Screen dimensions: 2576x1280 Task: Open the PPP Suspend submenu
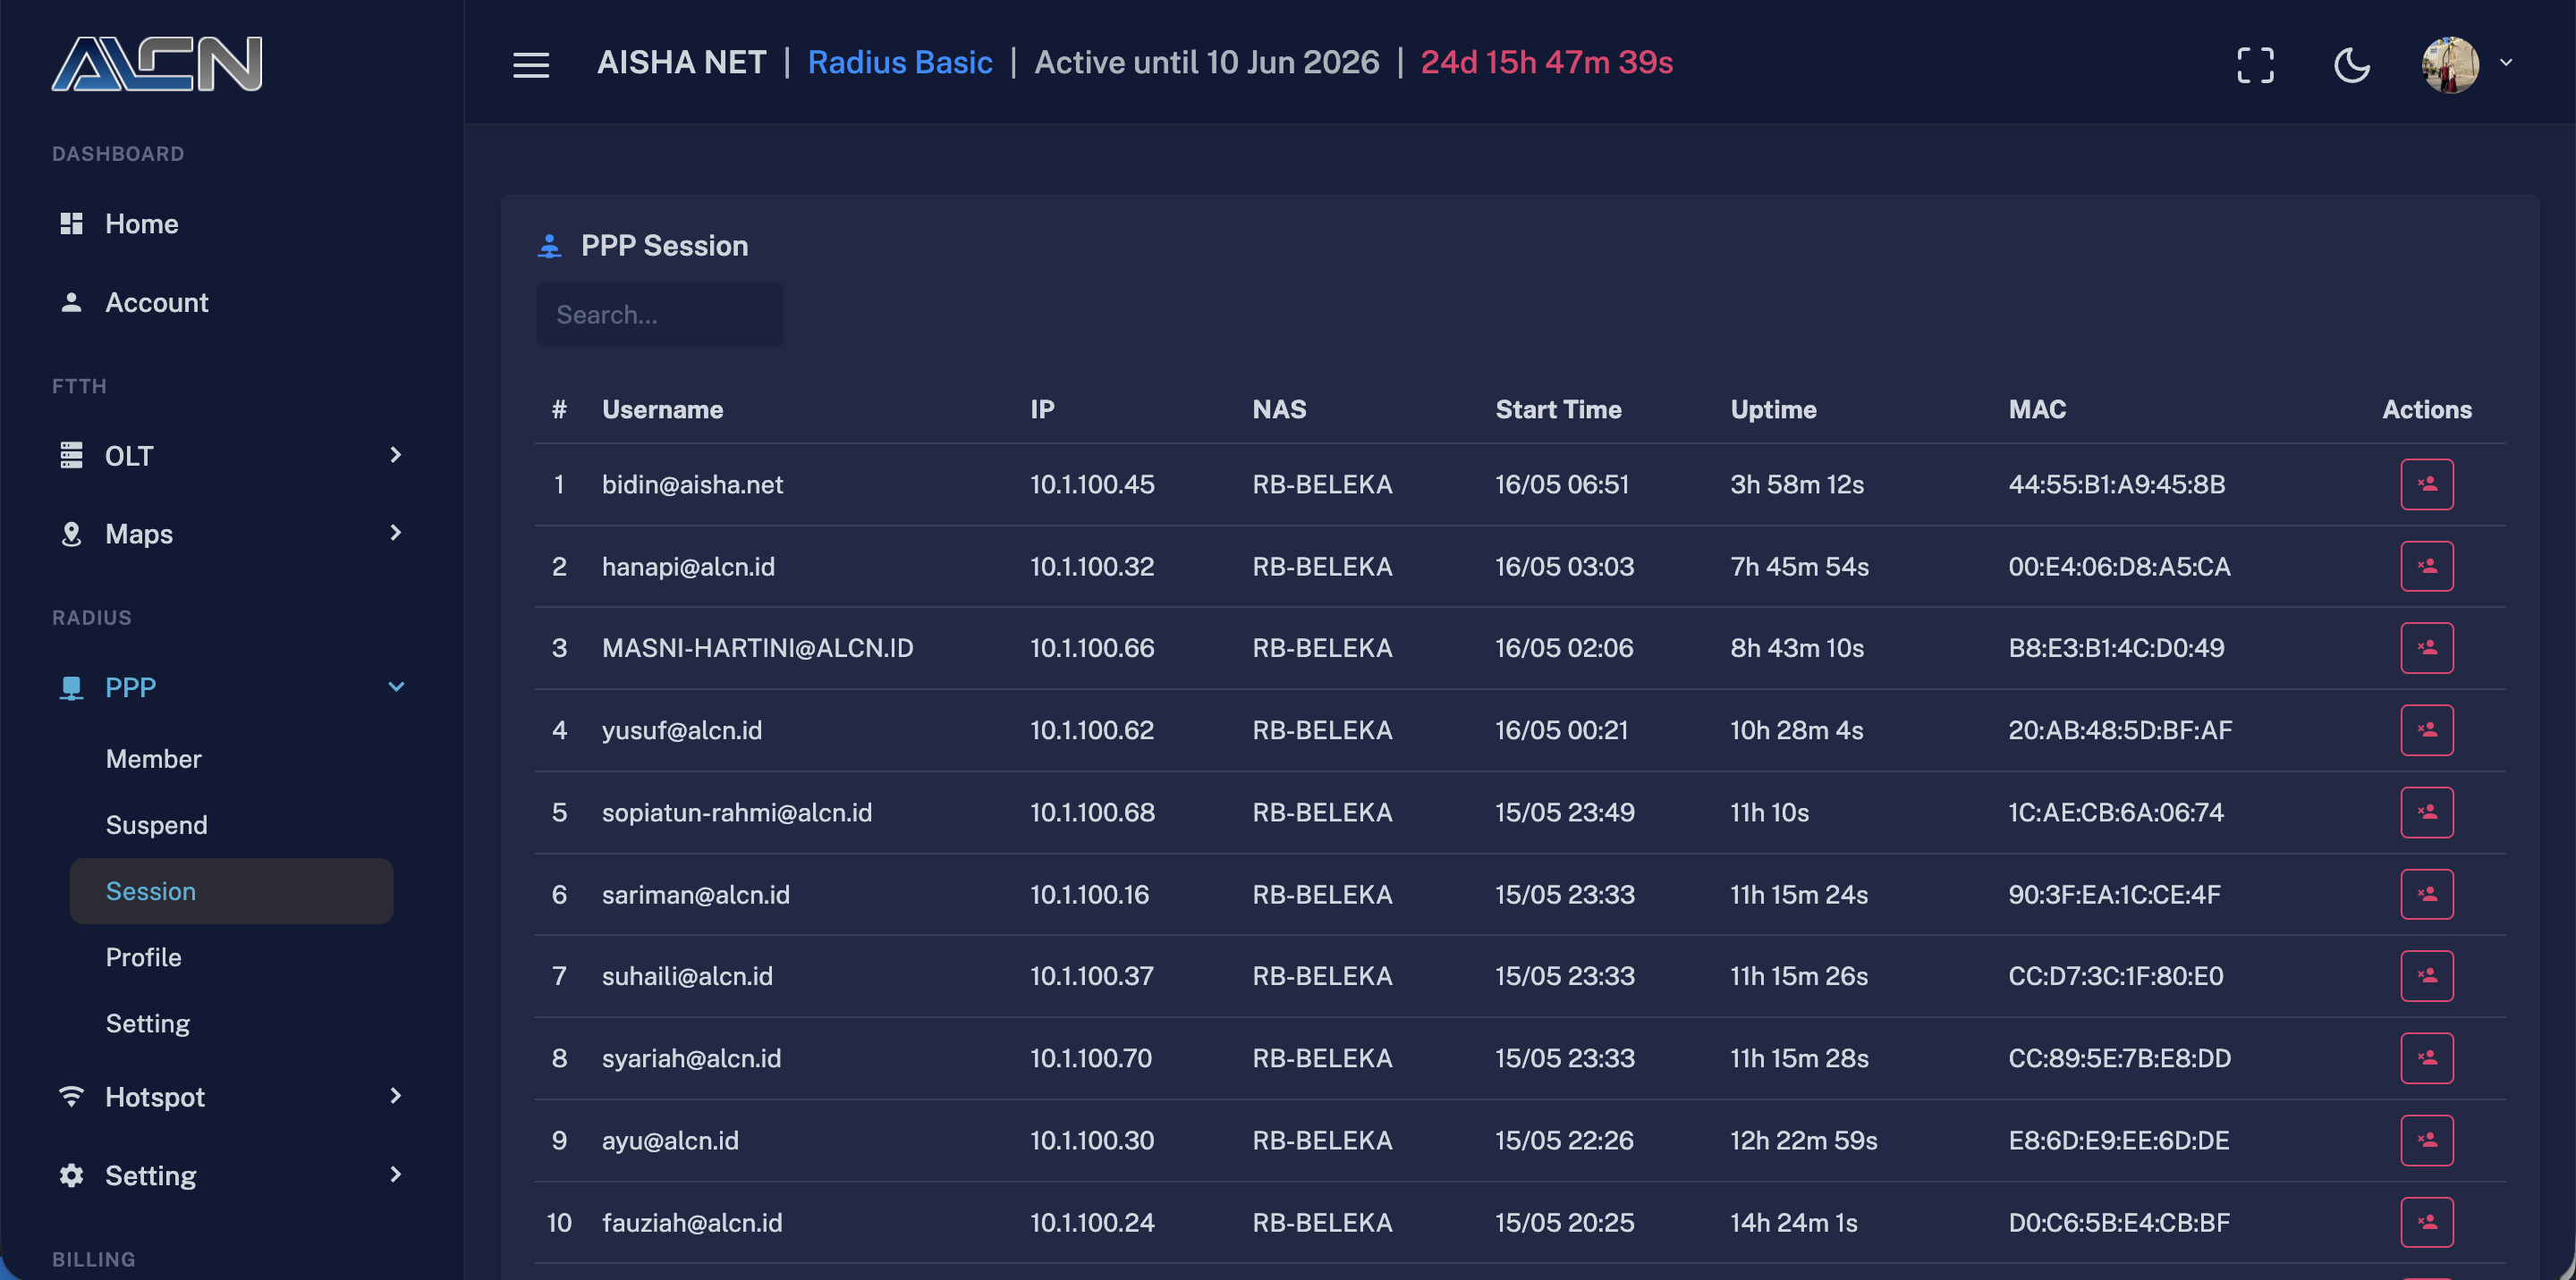point(157,825)
